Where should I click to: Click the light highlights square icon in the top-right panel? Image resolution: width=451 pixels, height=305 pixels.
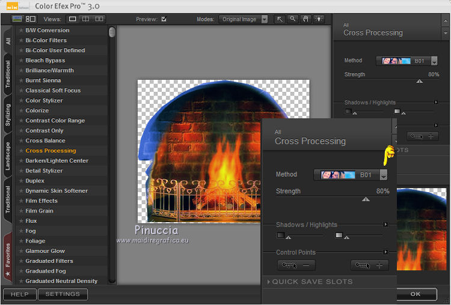[x=397, y=111]
